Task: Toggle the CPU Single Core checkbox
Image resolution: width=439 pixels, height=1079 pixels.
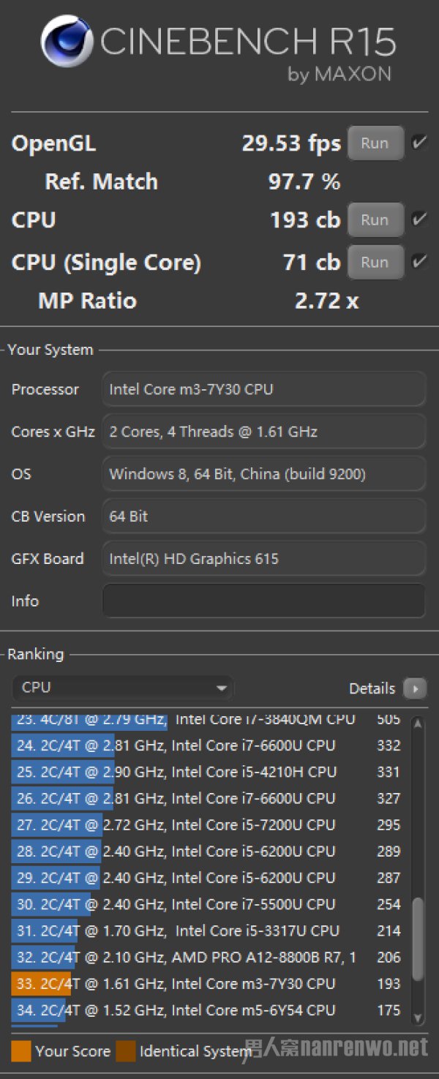Action: coord(420,262)
